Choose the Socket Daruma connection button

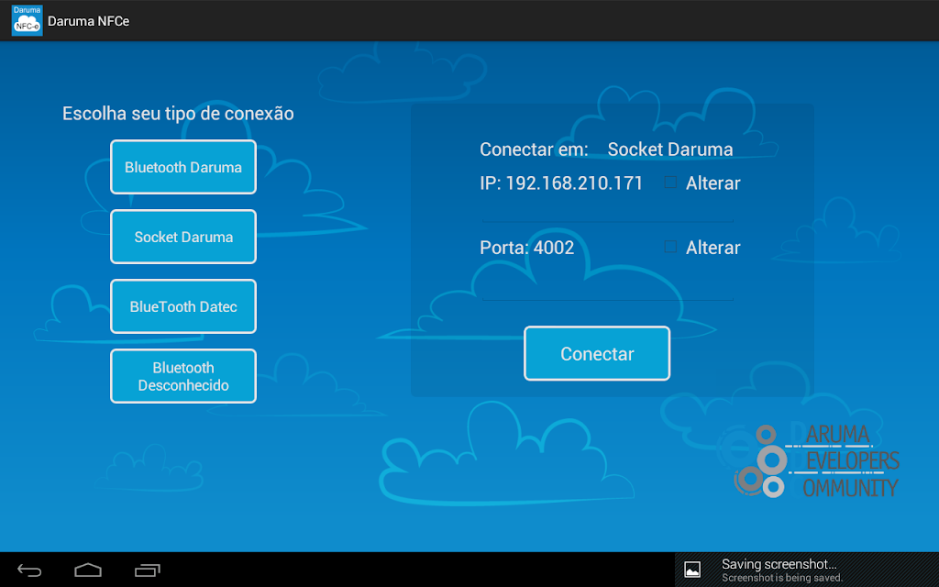183,237
